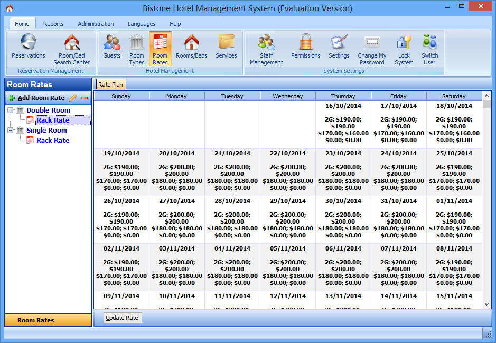
Task: Select the 25/10/2014 rate cell
Action: (x=454, y=172)
